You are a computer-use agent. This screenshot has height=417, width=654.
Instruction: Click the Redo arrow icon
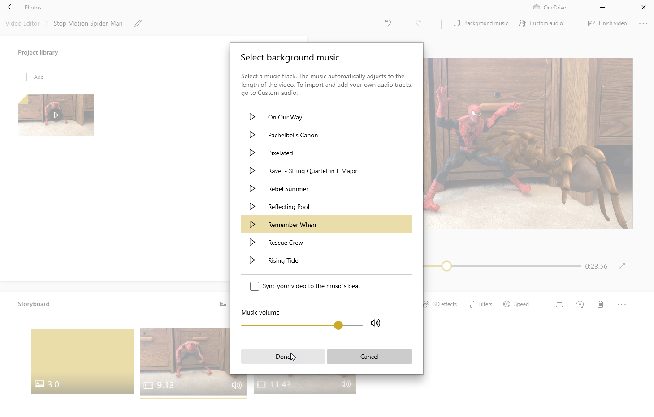pos(419,23)
